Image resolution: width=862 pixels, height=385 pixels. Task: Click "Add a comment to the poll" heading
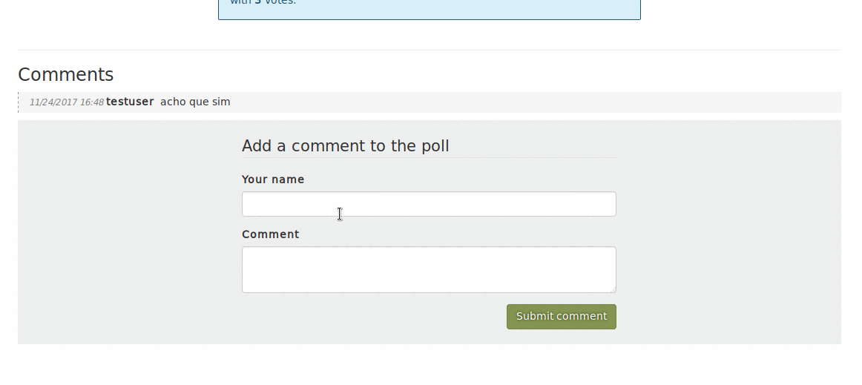point(346,145)
